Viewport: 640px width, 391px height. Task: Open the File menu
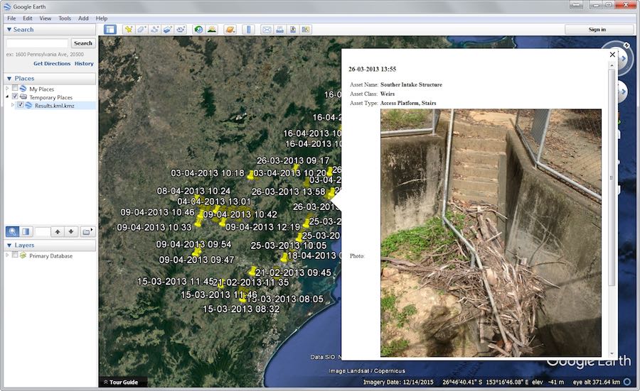click(x=11, y=18)
